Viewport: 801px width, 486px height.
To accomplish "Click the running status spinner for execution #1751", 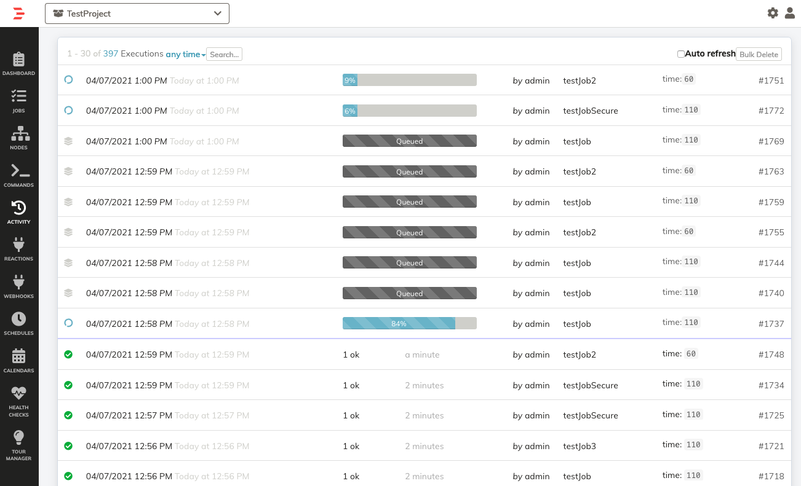I will pyautogui.click(x=68, y=80).
